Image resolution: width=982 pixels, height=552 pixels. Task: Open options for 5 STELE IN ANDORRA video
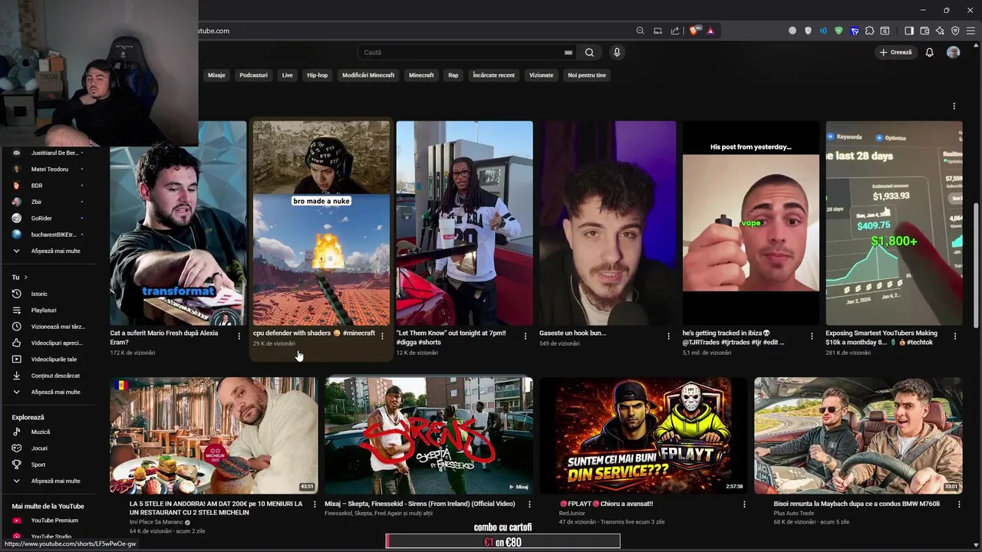click(x=314, y=504)
